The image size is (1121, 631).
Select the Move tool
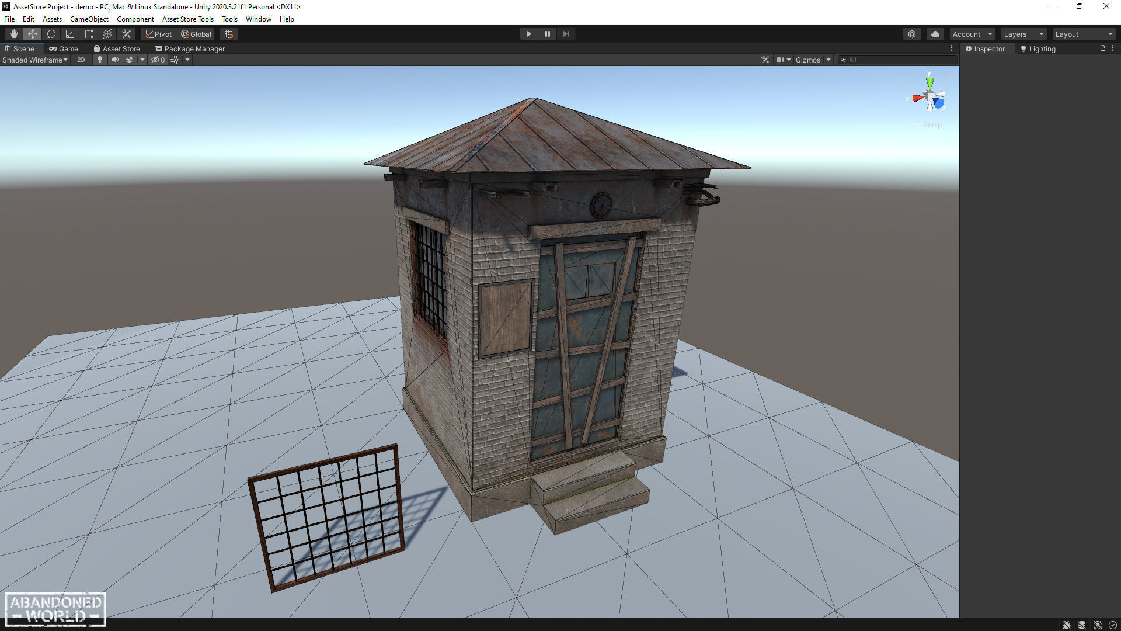pos(33,34)
